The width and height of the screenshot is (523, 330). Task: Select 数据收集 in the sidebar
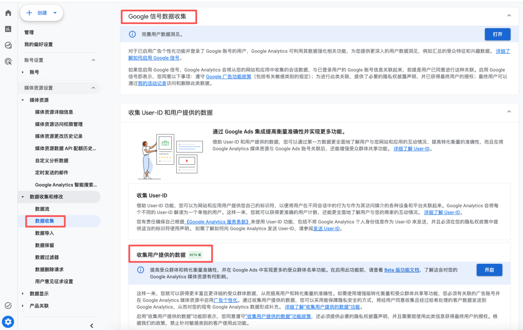pos(45,221)
